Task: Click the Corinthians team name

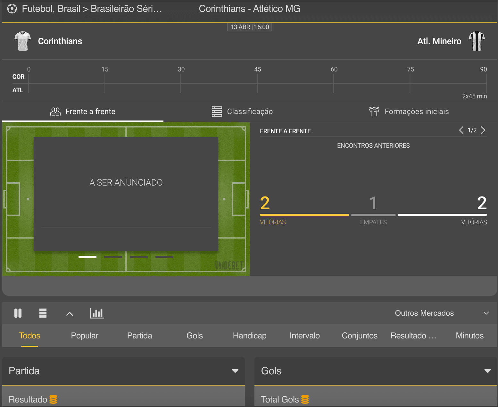Action: point(60,41)
